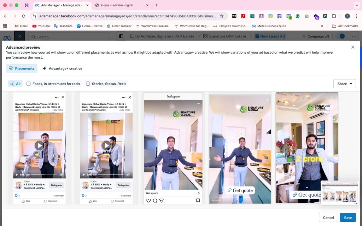
Task: Click the volume icon in second preview video
Action: click(x=128, y=175)
